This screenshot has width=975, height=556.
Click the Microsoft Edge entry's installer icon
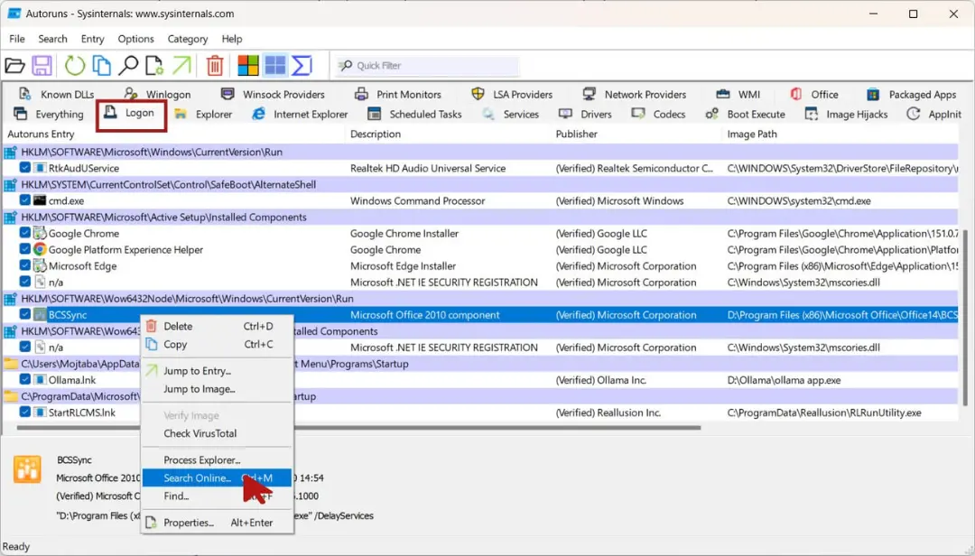[40, 265]
